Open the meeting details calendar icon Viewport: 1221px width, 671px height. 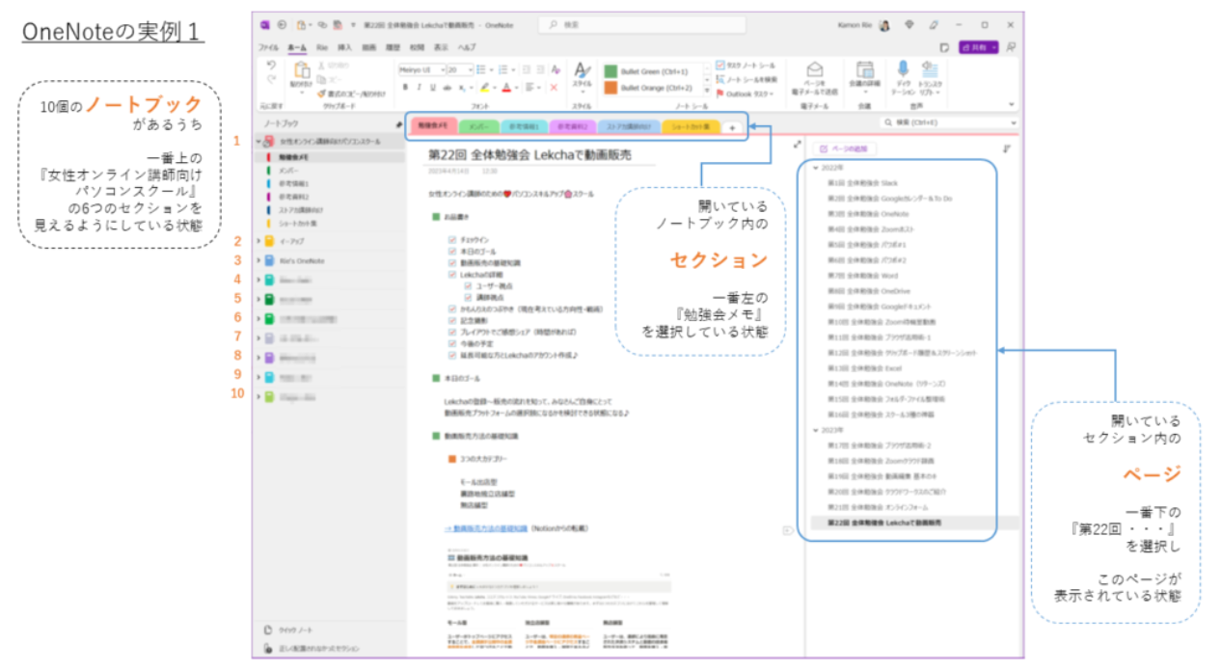(864, 69)
